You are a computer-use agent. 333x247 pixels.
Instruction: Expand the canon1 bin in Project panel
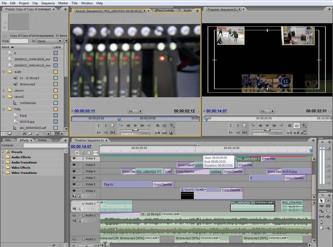pos(4,90)
